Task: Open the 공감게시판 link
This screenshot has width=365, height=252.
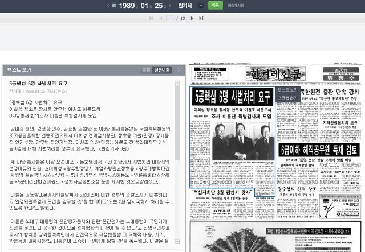Action: 236,6
